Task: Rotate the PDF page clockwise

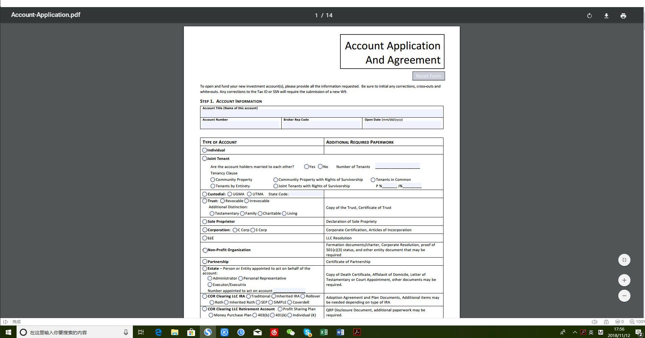Action: (x=590, y=16)
